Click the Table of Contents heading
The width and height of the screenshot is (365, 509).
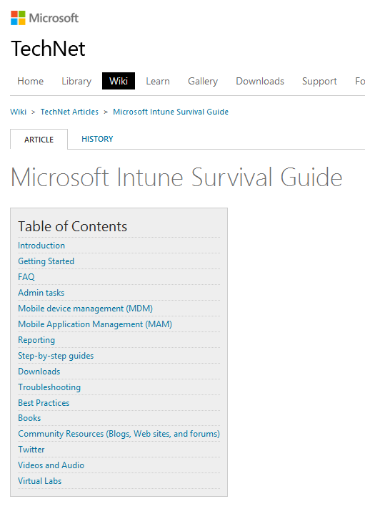pyautogui.click(x=73, y=226)
